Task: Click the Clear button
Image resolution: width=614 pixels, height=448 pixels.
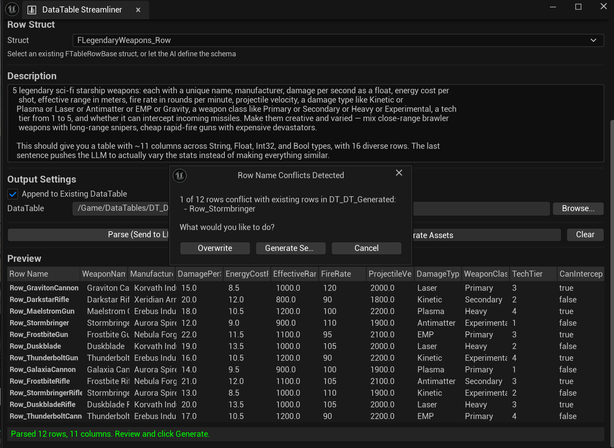Action: 585,234
